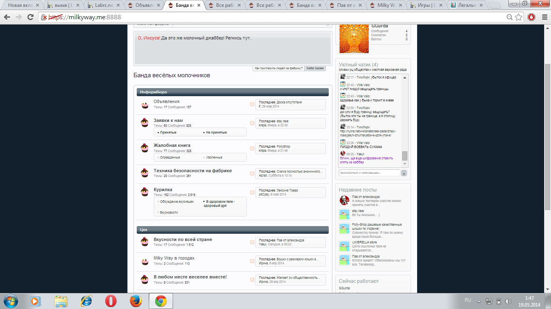551x309 pixels.
Task: Open last post 'Лексина Трава'
Action: (287, 190)
